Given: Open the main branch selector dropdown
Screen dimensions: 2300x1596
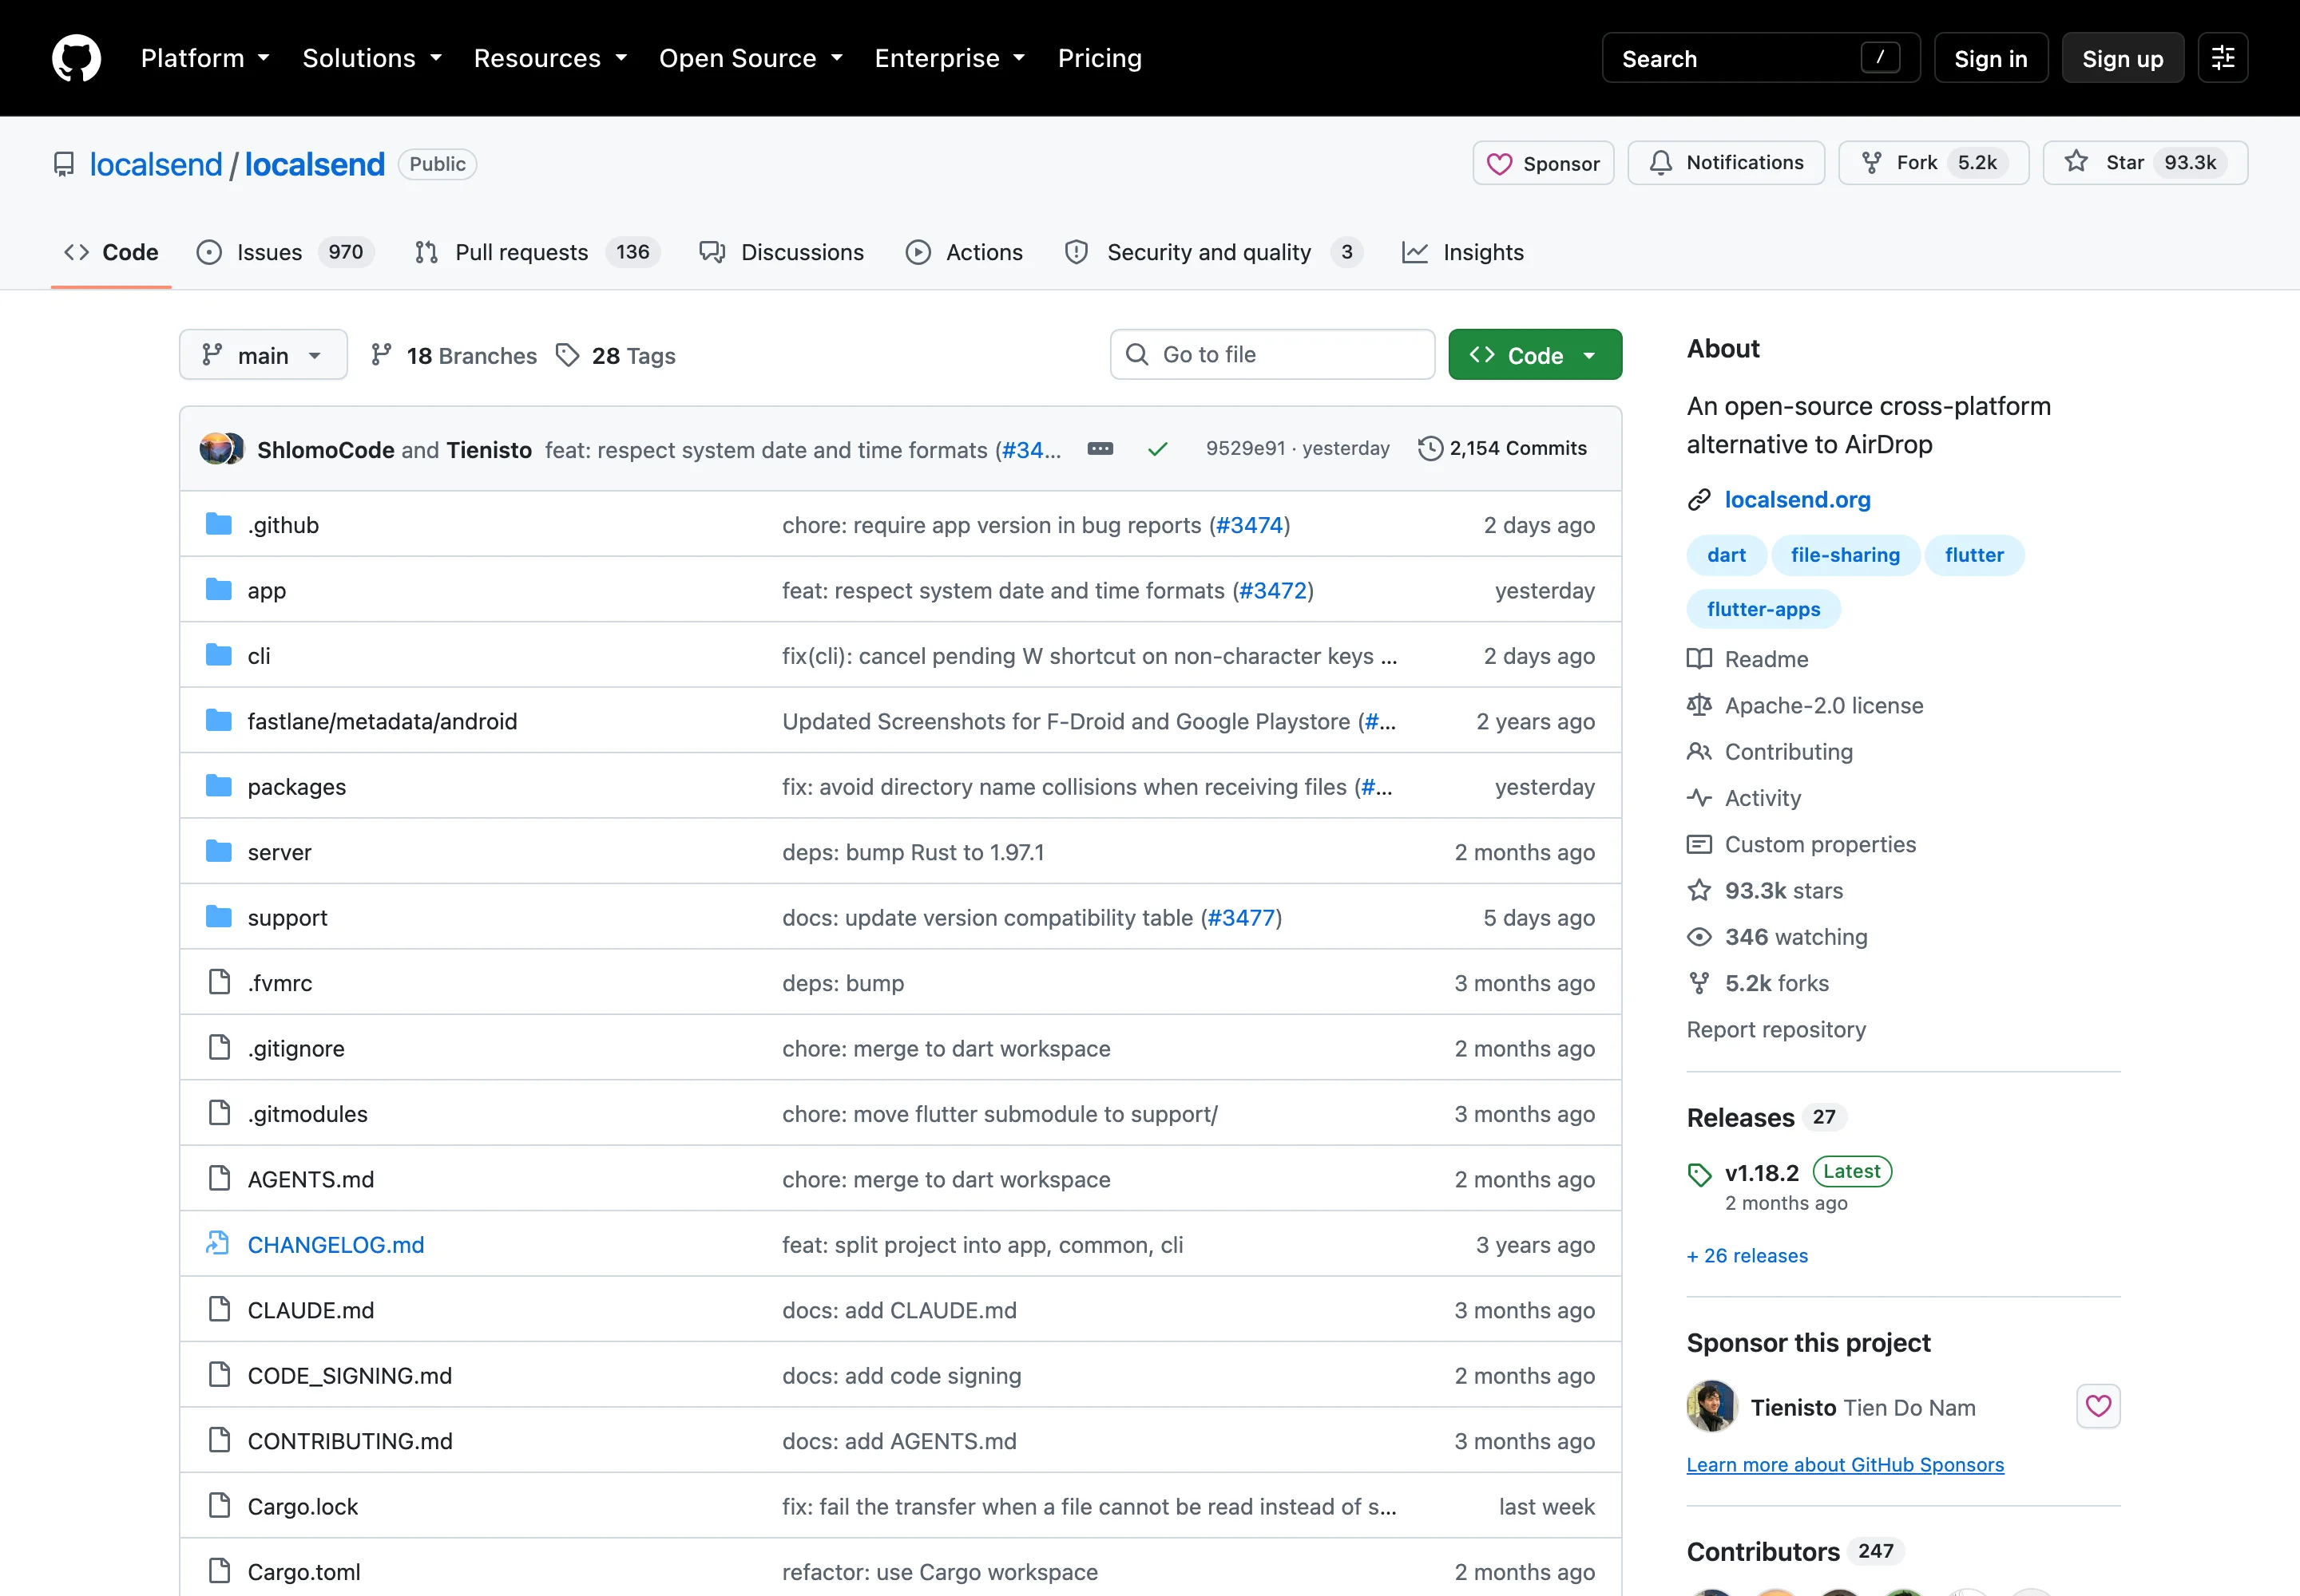Looking at the screenshot, I should (264, 355).
